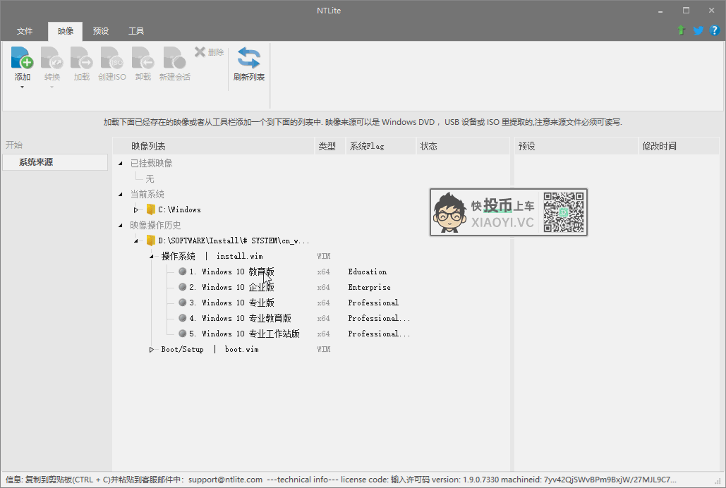Screen dimensions: 726x488
Task: Open the 工具 tab
Action: coord(136,31)
